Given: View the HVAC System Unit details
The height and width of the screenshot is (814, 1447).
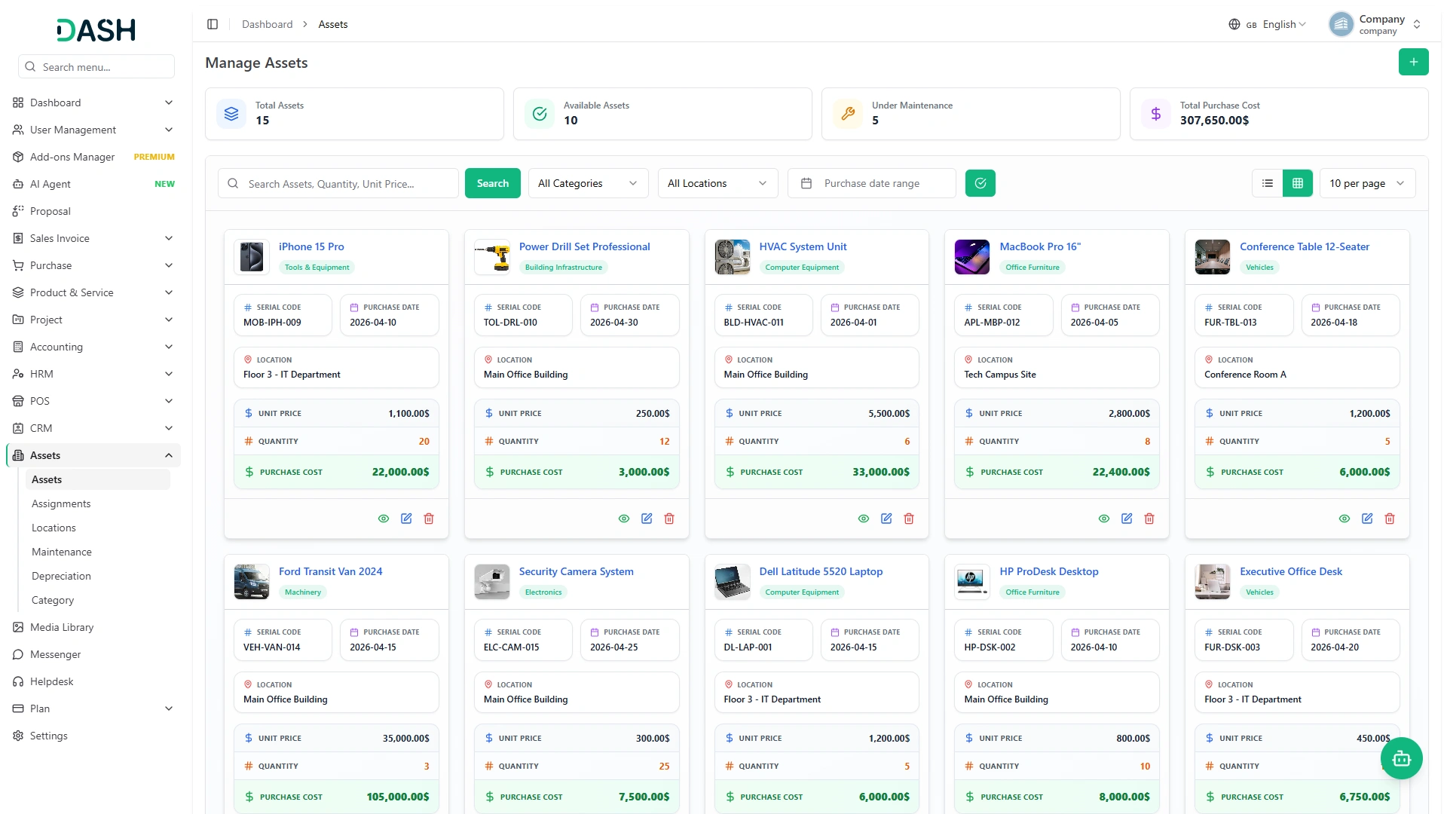Looking at the screenshot, I should [x=864, y=519].
